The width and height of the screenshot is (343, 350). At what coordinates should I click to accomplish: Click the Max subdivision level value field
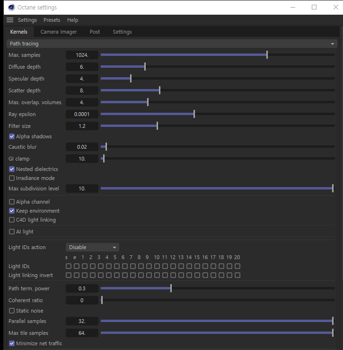point(82,188)
